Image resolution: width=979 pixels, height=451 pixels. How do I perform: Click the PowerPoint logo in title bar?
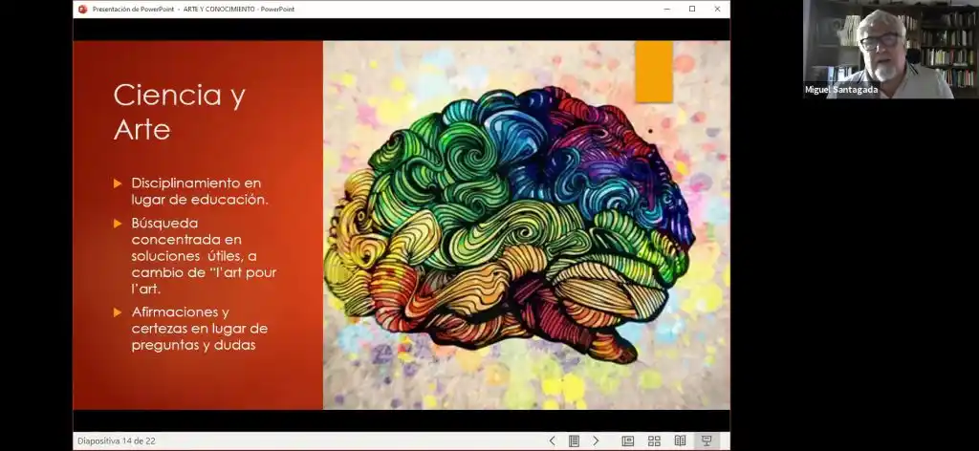[x=82, y=9]
